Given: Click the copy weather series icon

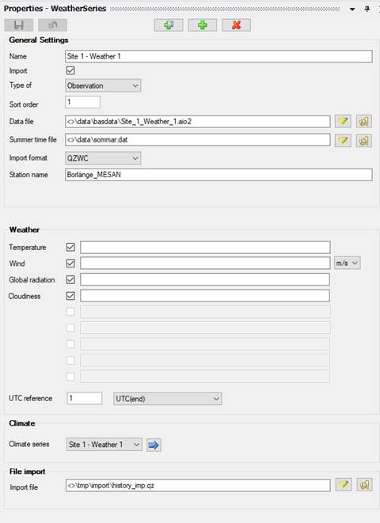Looking at the screenshot, I should pyautogui.click(x=169, y=25).
